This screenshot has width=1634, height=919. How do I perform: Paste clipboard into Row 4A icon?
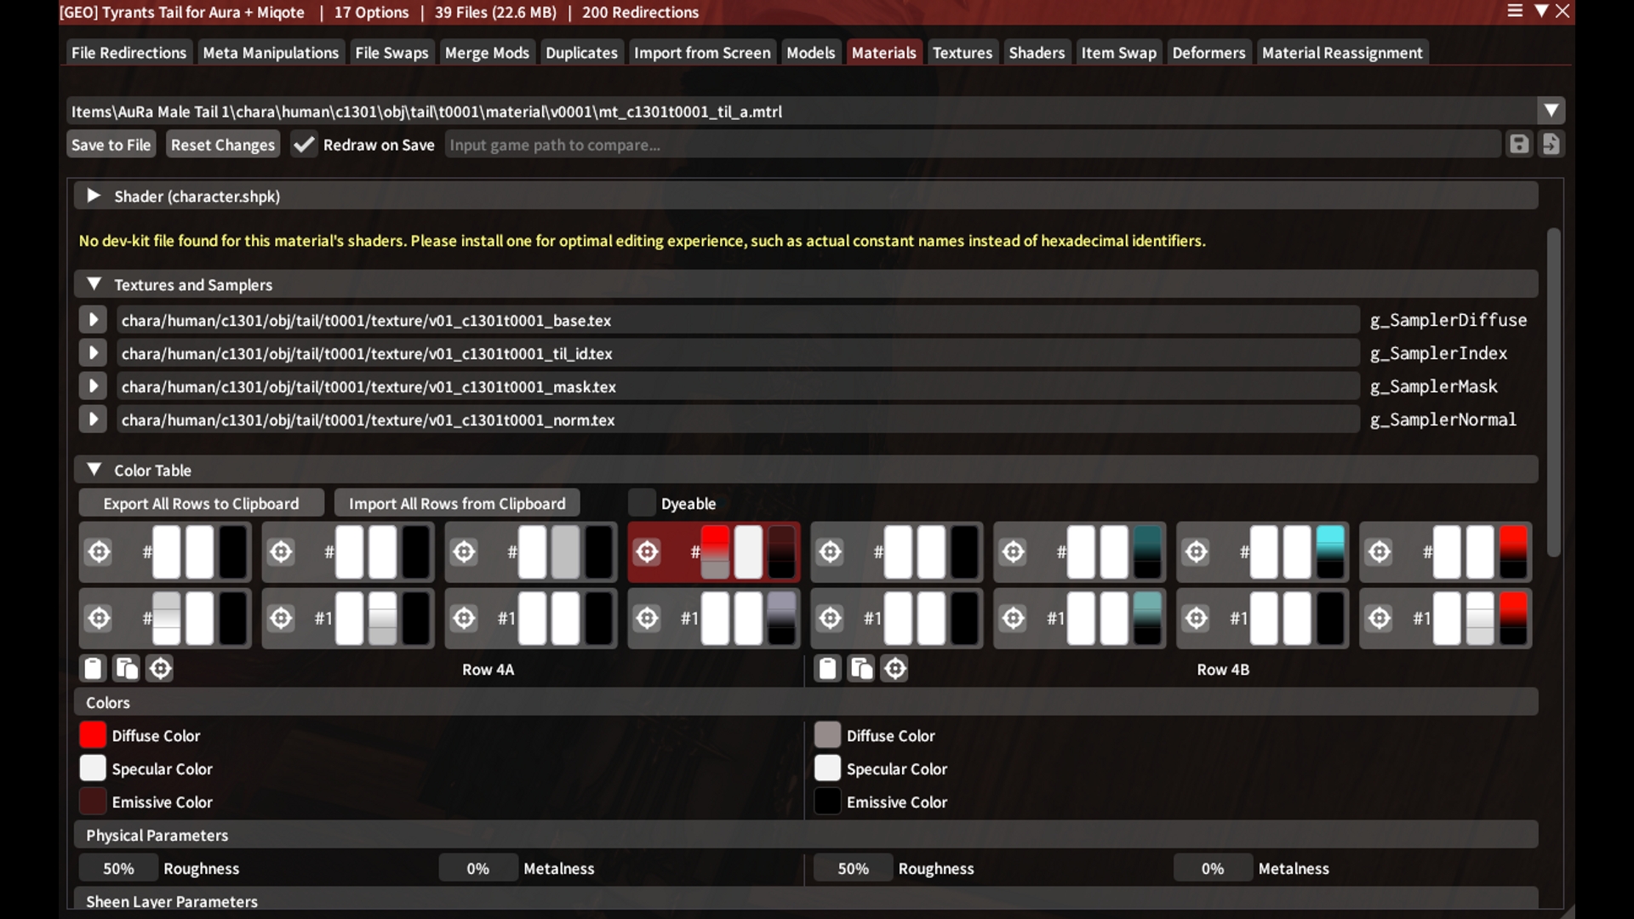tap(126, 669)
